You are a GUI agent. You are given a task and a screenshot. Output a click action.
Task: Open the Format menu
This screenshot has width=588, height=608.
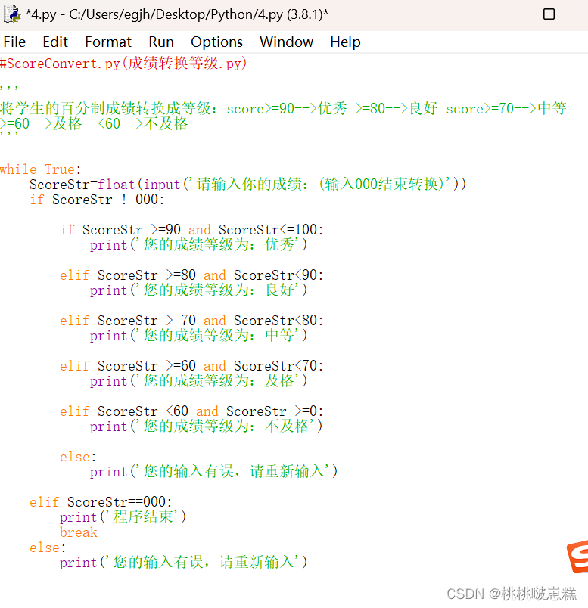pyautogui.click(x=108, y=42)
